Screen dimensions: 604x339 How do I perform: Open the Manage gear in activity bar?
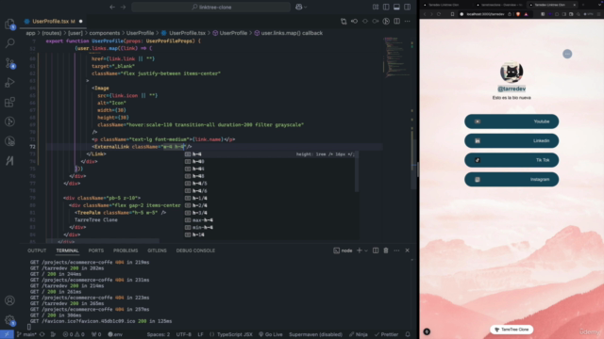point(10,320)
